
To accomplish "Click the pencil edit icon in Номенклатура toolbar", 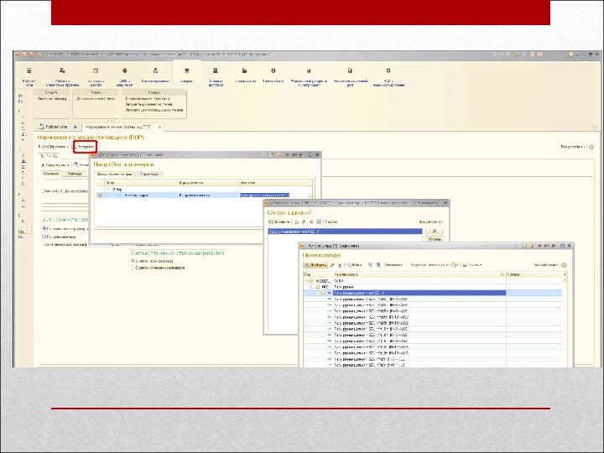I will pyautogui.click(x=332, y=265).
